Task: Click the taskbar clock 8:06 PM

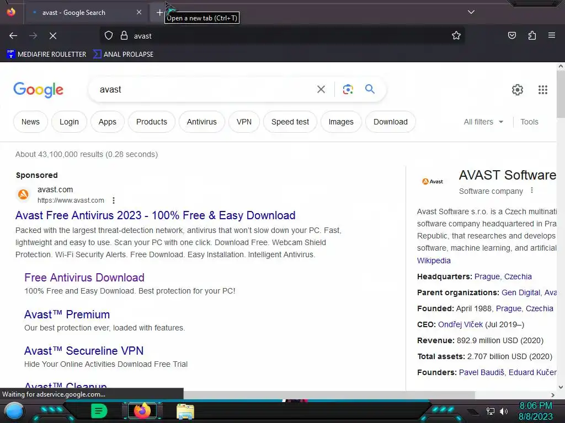Action: (x=535, y=406)
